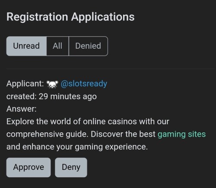Approve the slotsready registration application

[29, 167]
